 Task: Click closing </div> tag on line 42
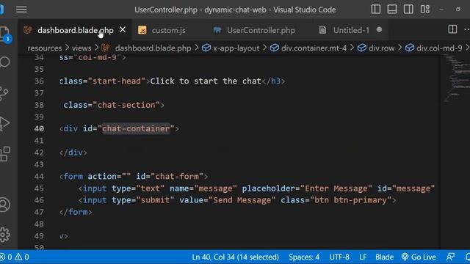click(73, 153)
